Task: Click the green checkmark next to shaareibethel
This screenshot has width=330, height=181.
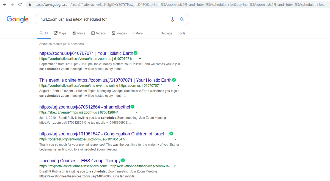Action: [132, 107]
